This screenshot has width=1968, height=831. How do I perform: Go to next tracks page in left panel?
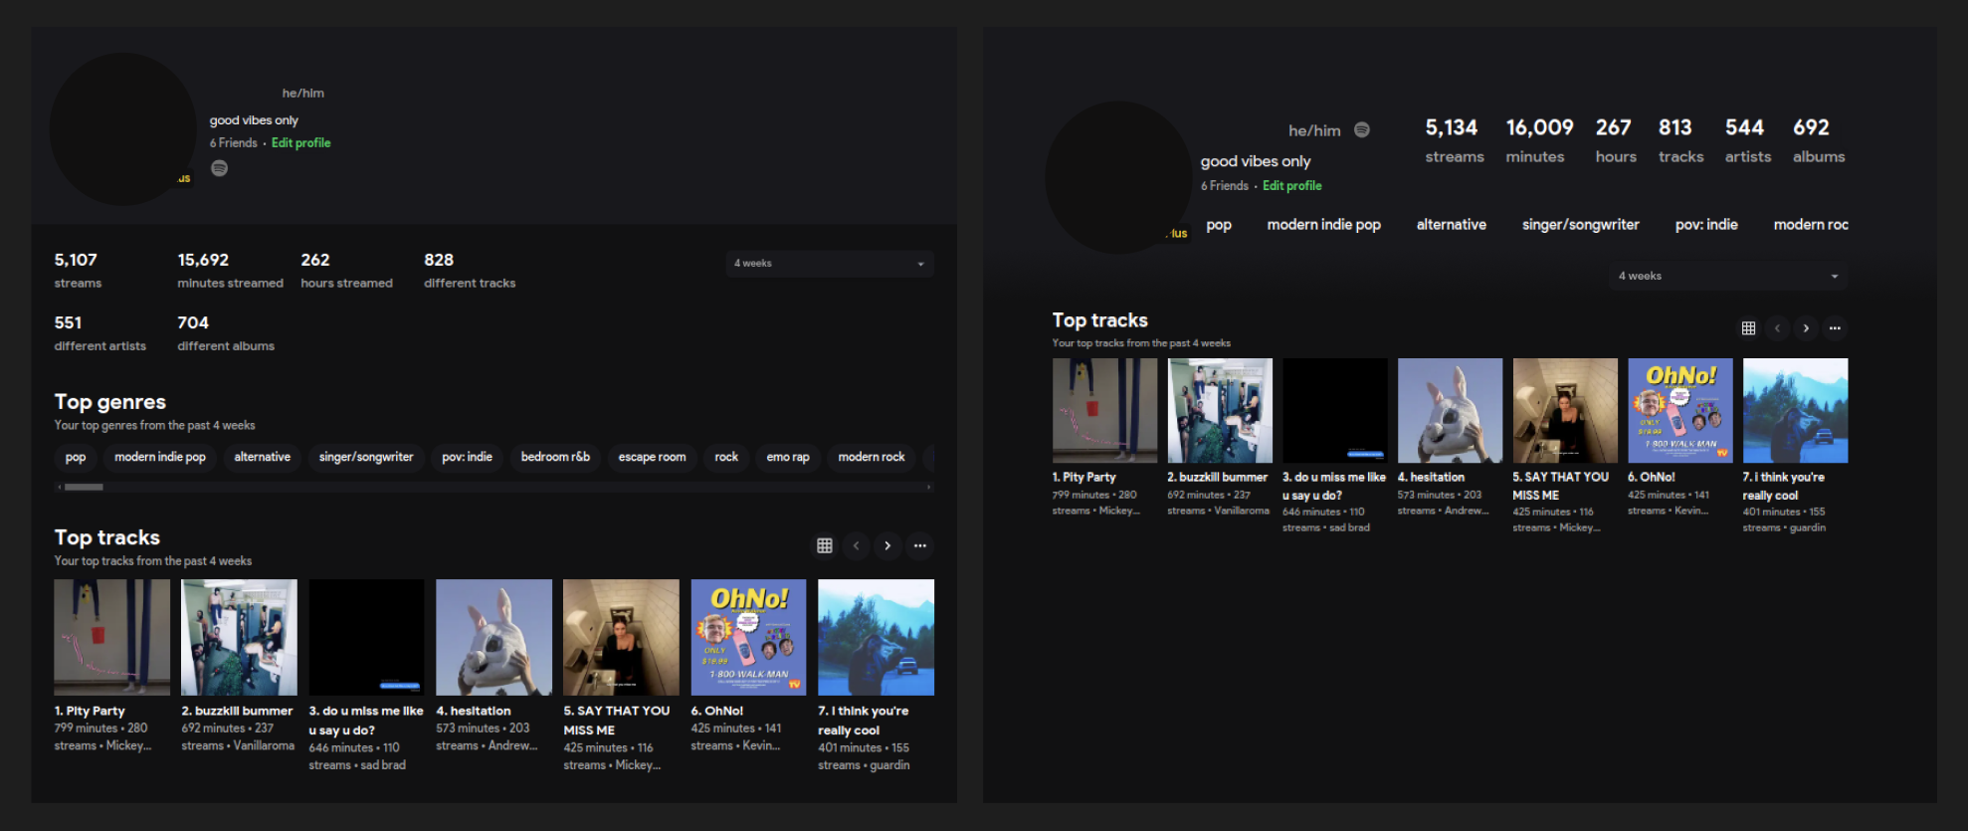click(x=887, y=545)
